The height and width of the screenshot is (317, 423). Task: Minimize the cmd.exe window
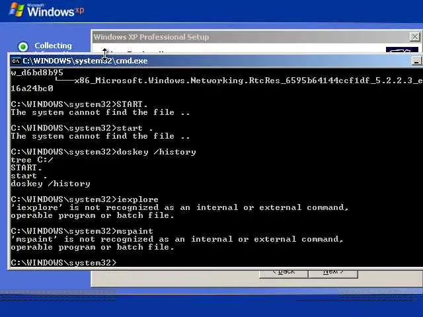(x=417, y=61)
